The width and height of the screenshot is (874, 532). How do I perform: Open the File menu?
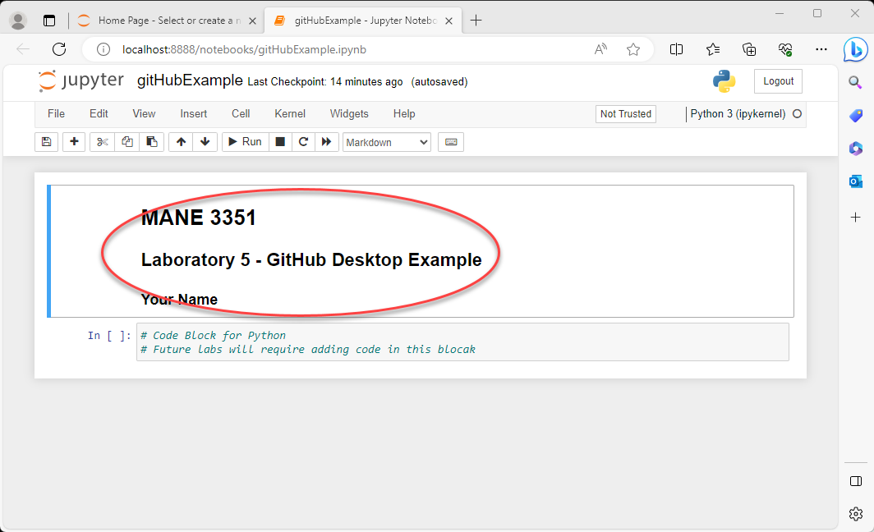pos(56,114)
